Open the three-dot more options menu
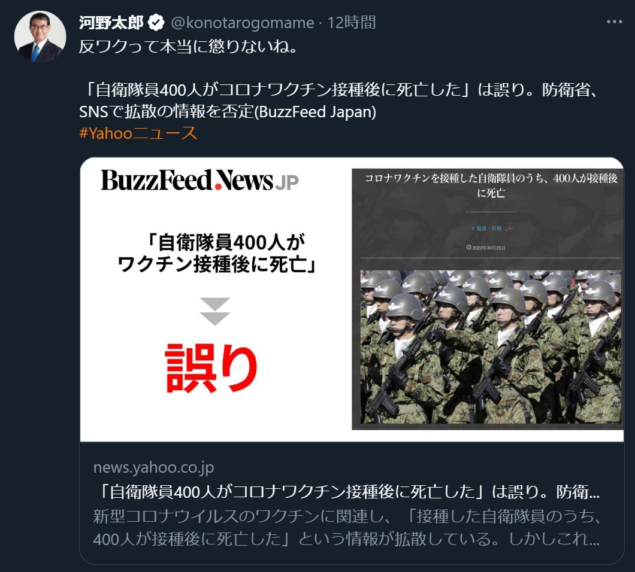This screenshot has height=572, width=635. tap(614, 22)
